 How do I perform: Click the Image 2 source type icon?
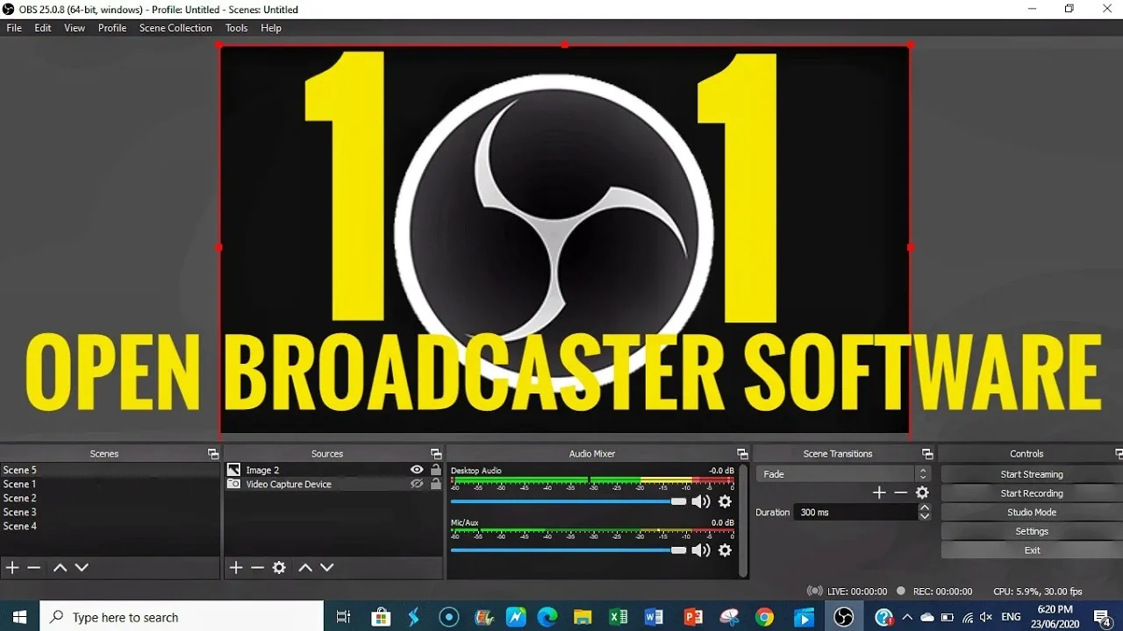tap(233, 470)
